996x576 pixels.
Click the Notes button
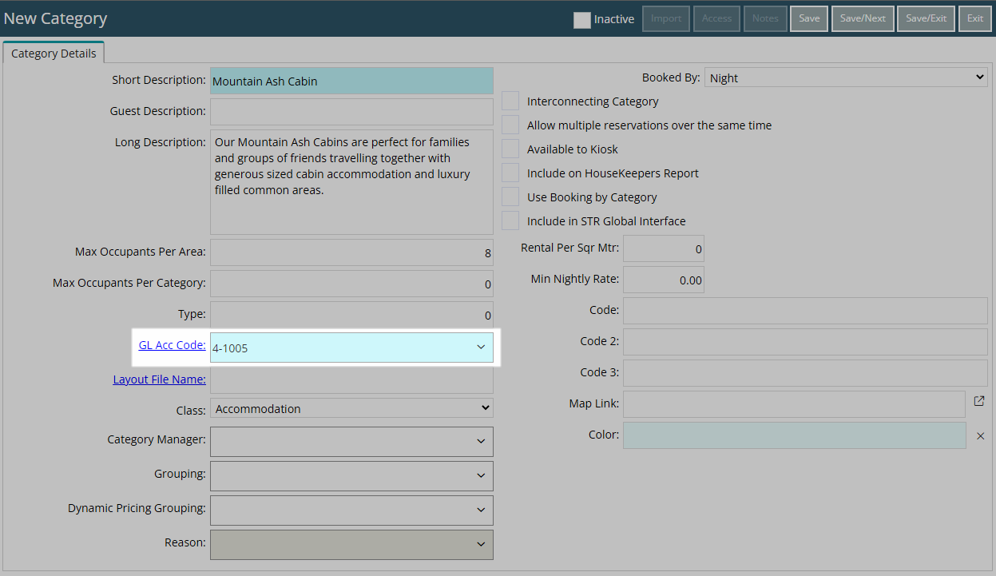click(765, 18)
